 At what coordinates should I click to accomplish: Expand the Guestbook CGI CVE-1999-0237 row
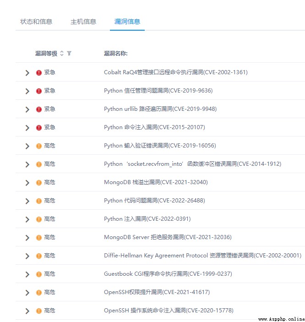(x=27, y=274)
